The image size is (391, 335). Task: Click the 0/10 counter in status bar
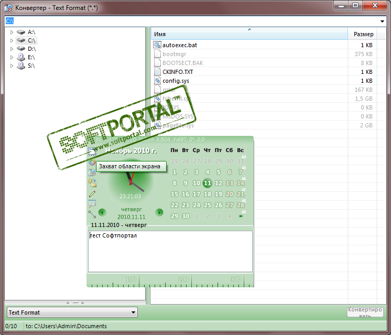(x=11, y=326)
